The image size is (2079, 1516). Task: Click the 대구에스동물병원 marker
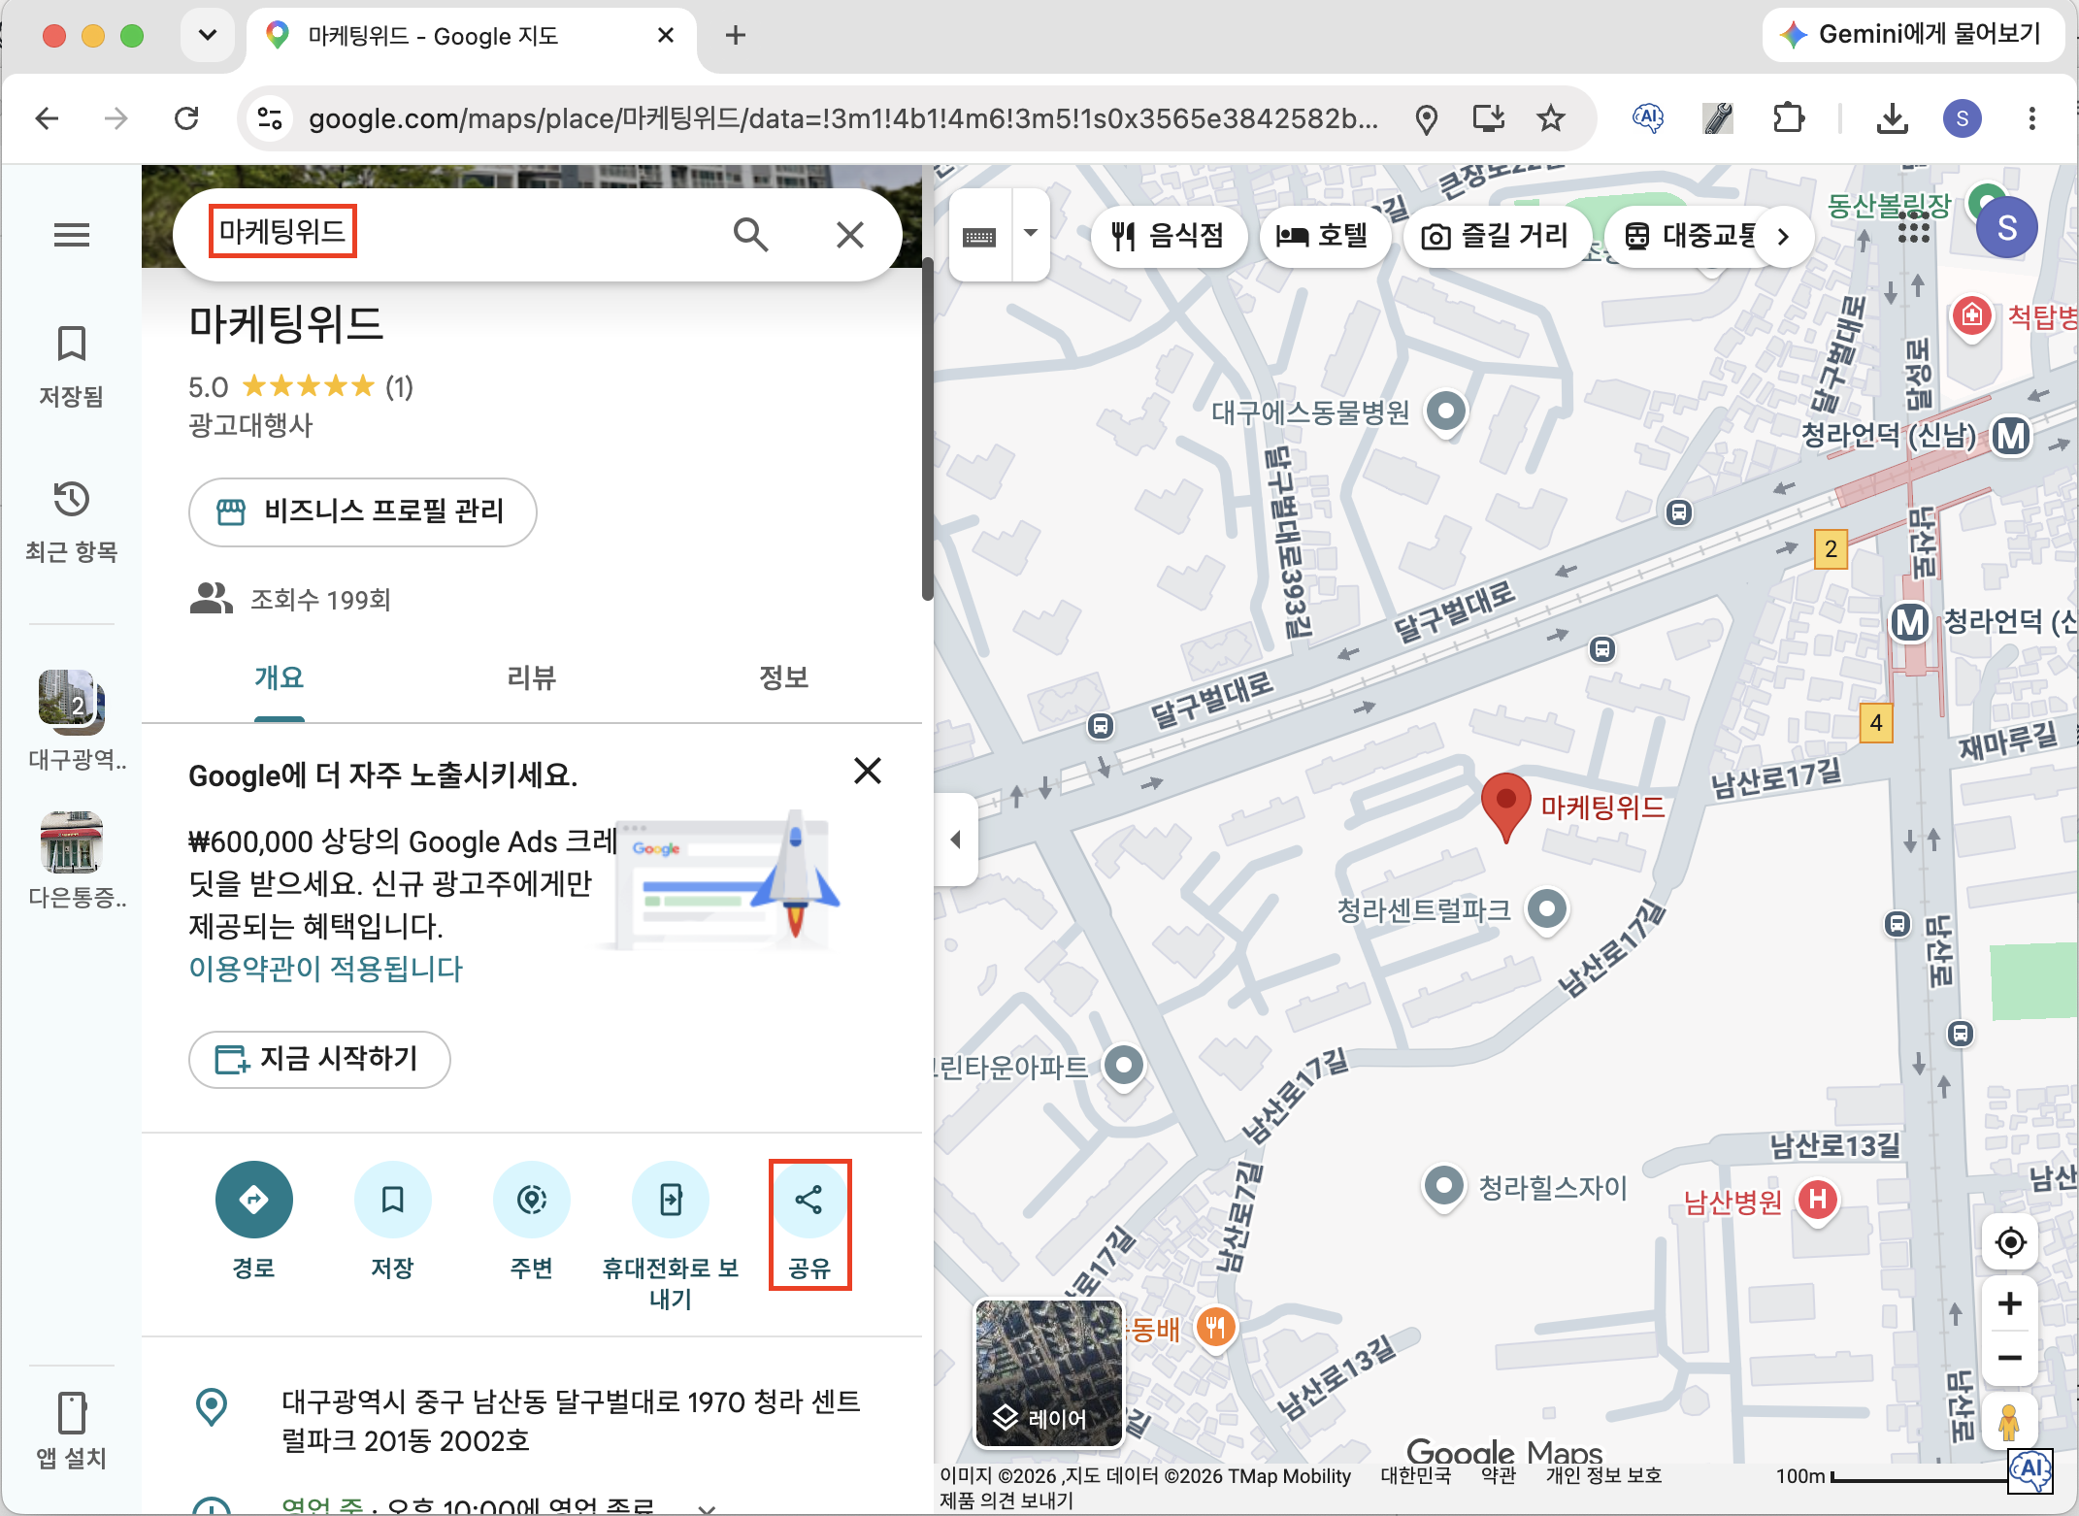[1445, 412]
